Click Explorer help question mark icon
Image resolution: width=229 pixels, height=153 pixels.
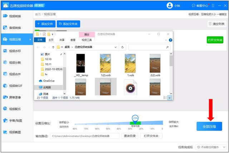tap(170, 40)
